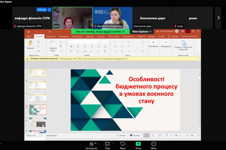
Task: Click the blue three-dots options button
Action: click(49, 10)
